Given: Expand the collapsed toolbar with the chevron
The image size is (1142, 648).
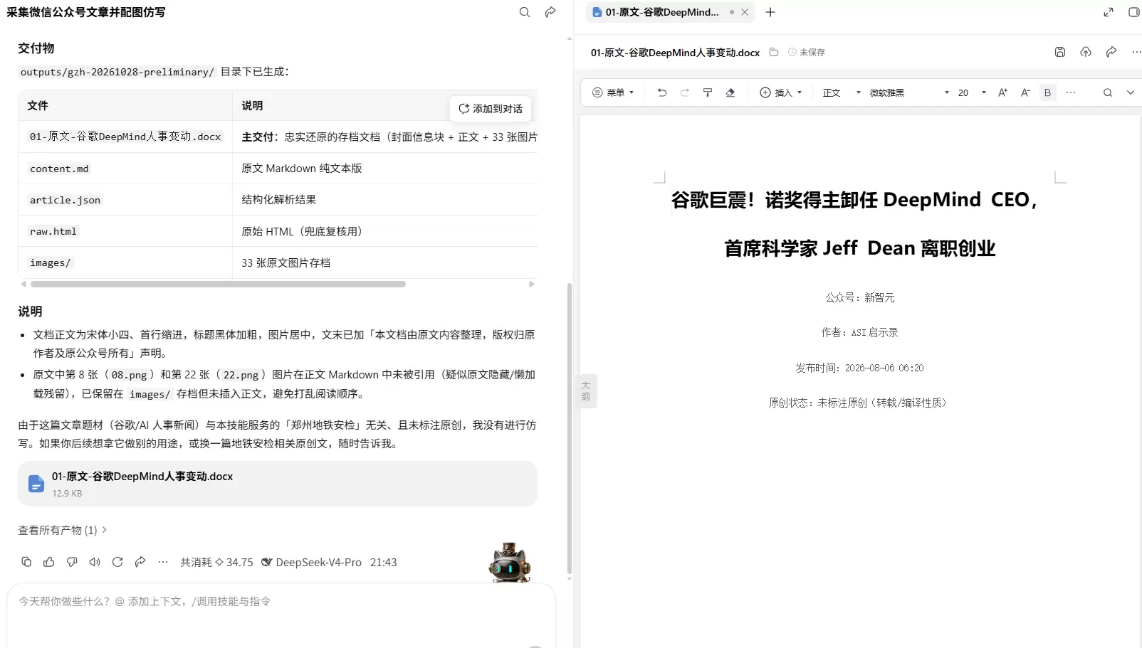Looking at the screenshot, I should [x=1131, y=92].
